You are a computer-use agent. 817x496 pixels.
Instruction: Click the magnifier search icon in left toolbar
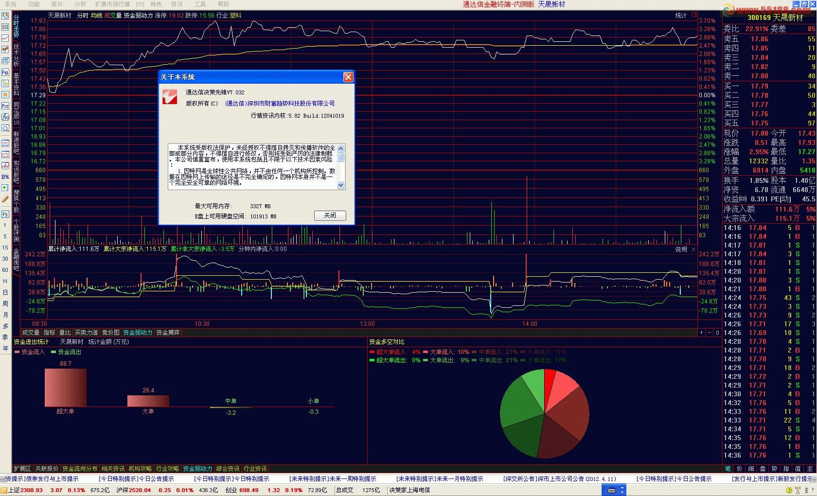(5, 128)
